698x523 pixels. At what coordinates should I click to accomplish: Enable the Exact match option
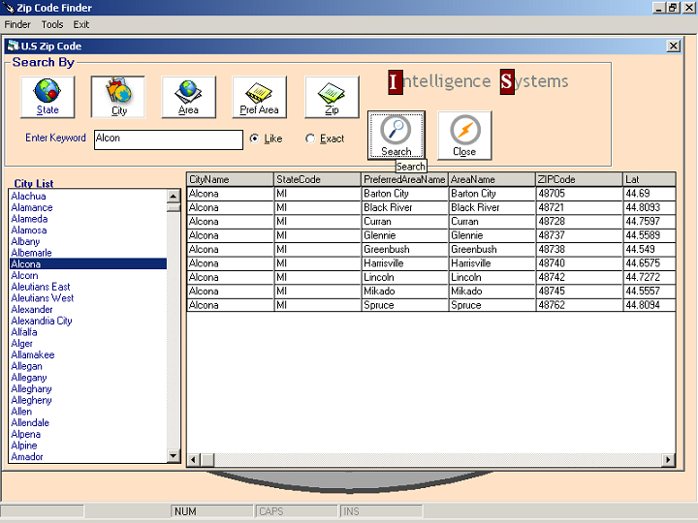pos(310,138)
